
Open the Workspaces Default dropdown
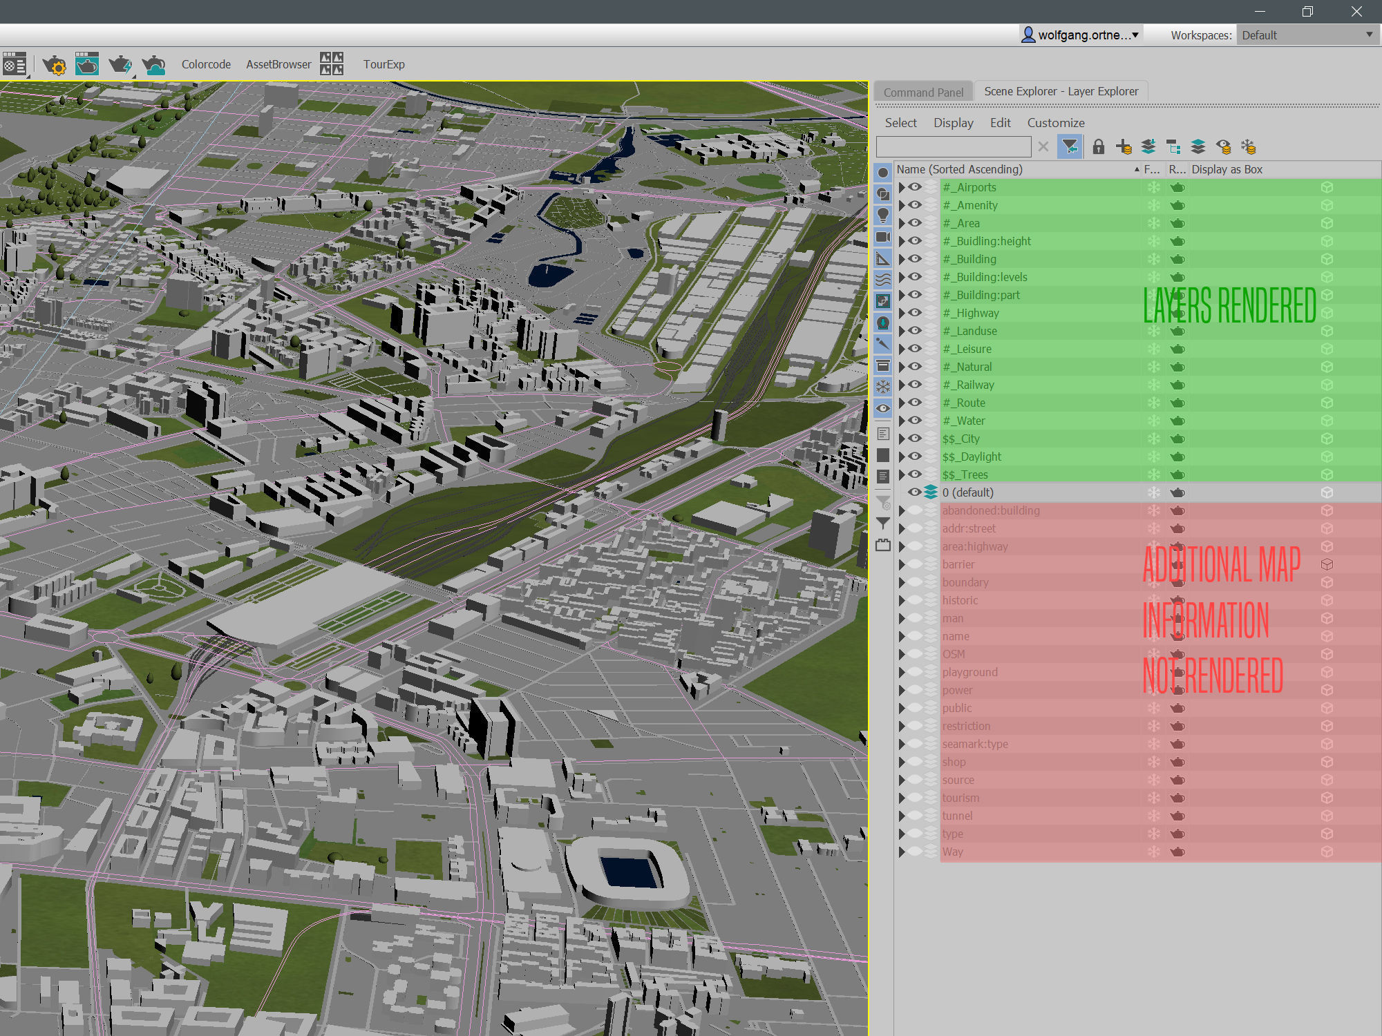pos(1307,35)
